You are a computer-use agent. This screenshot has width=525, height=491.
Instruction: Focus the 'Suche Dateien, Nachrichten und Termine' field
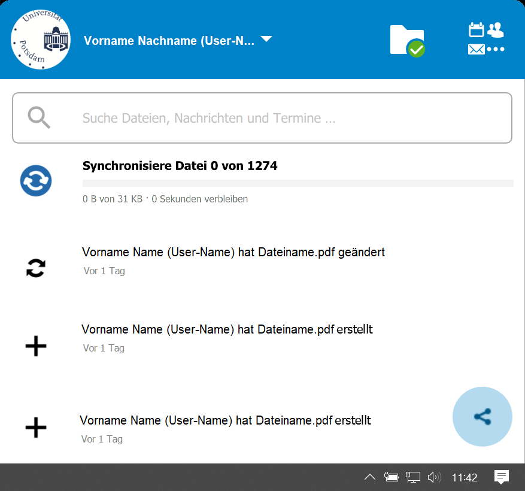(x=287, y=118)
